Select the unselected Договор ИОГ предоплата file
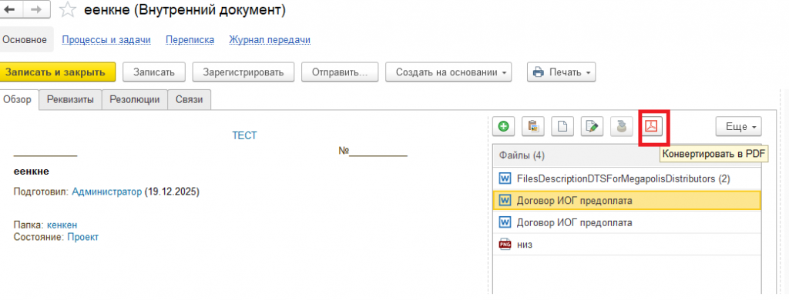This screenshot has width=789, height=300. point(627,222)
